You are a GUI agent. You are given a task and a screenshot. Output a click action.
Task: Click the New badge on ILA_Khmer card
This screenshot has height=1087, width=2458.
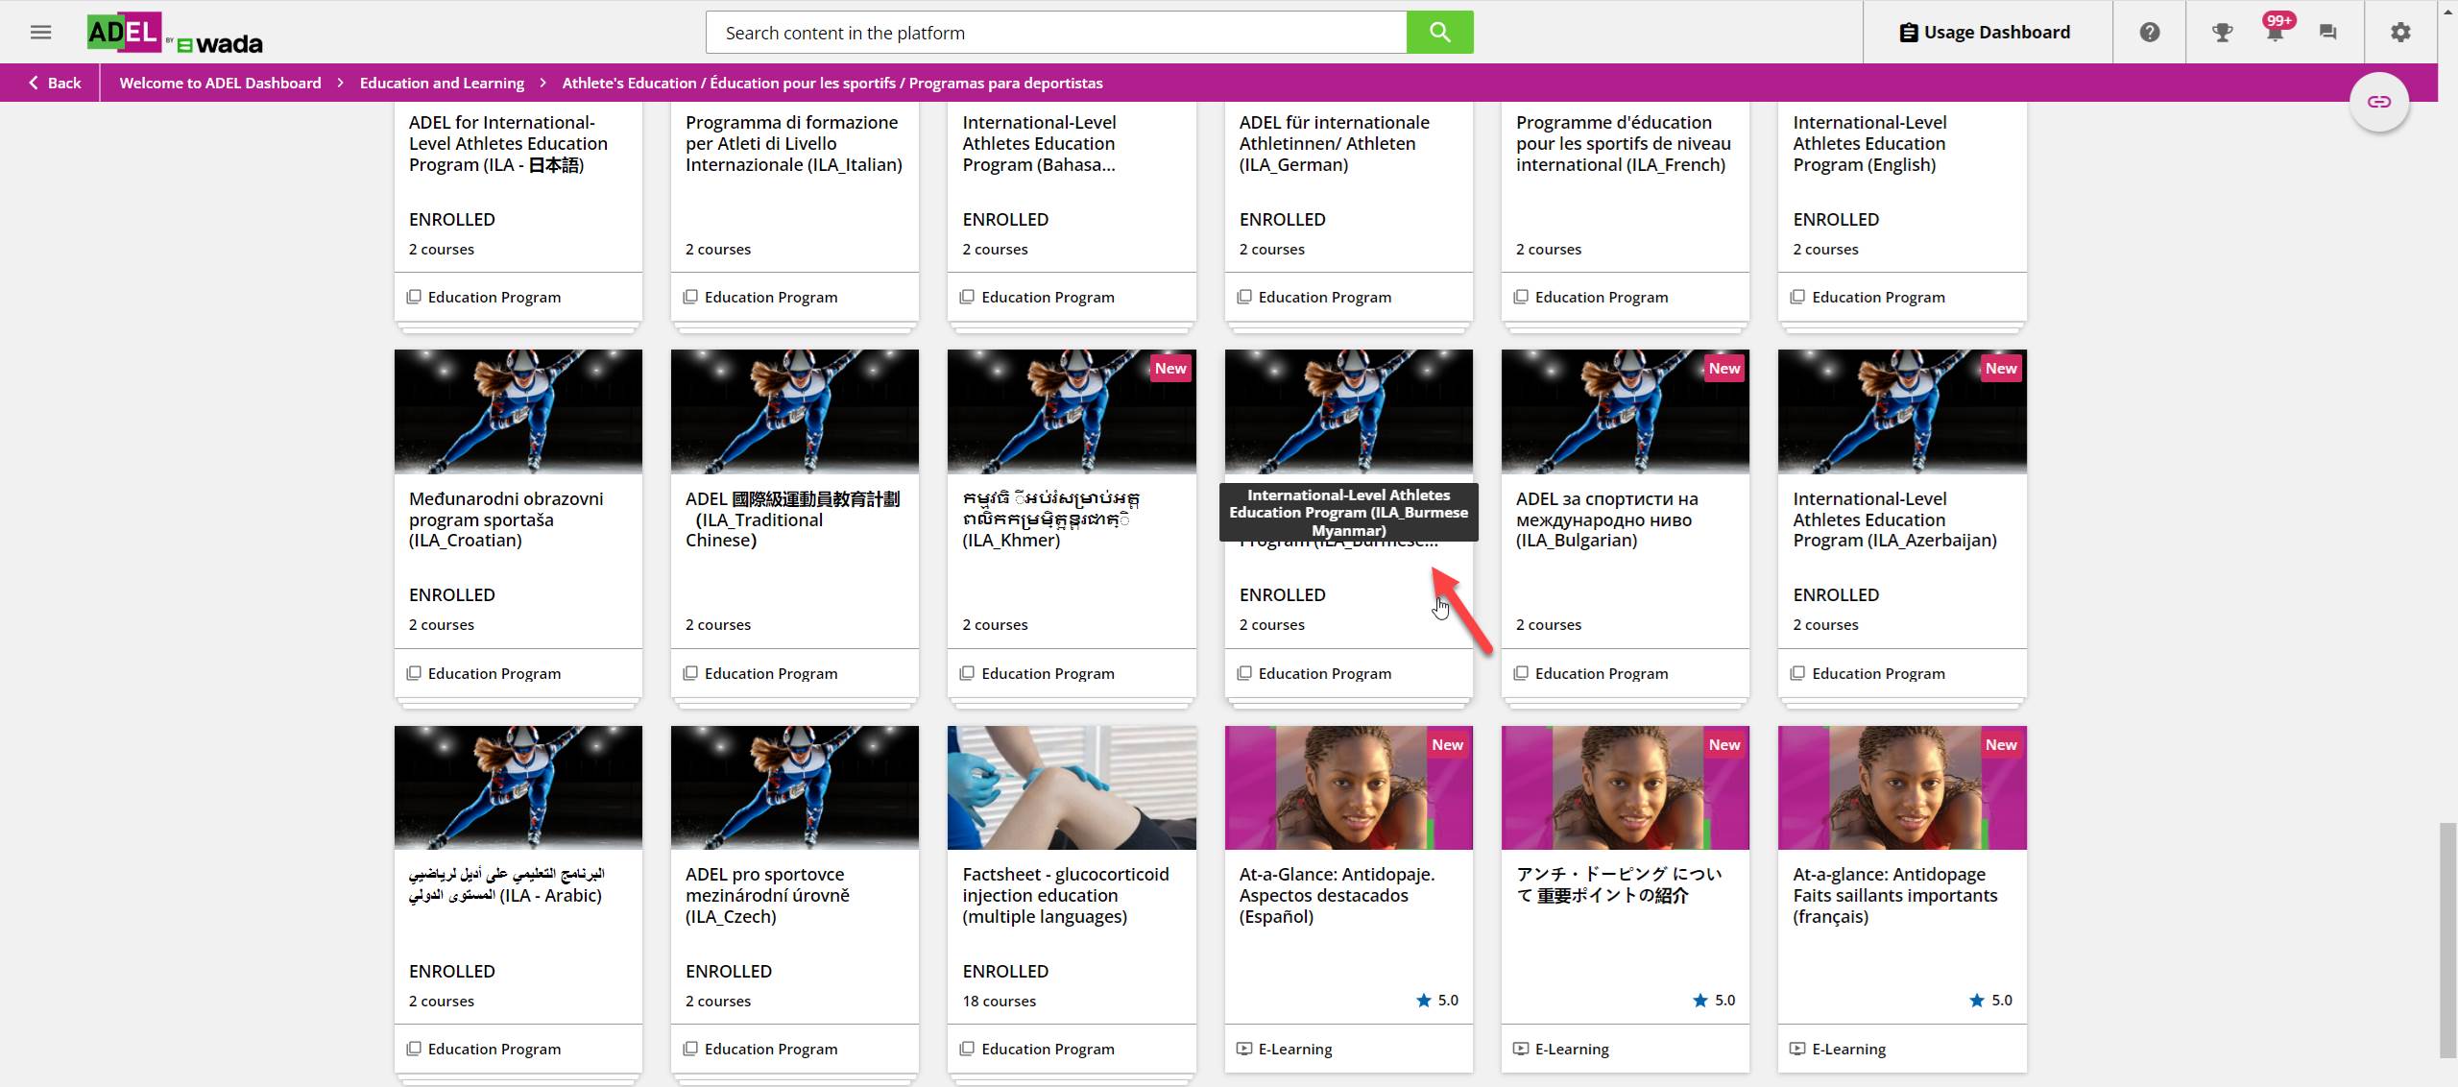(x=1170, y=369)
